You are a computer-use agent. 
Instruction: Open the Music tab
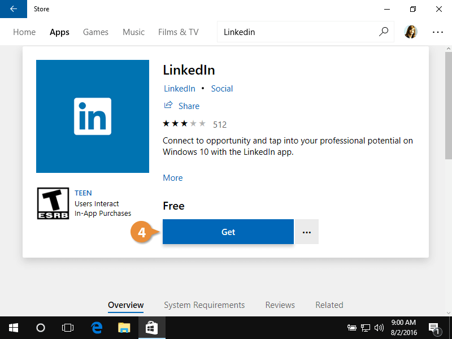click(x=133, y=32)
